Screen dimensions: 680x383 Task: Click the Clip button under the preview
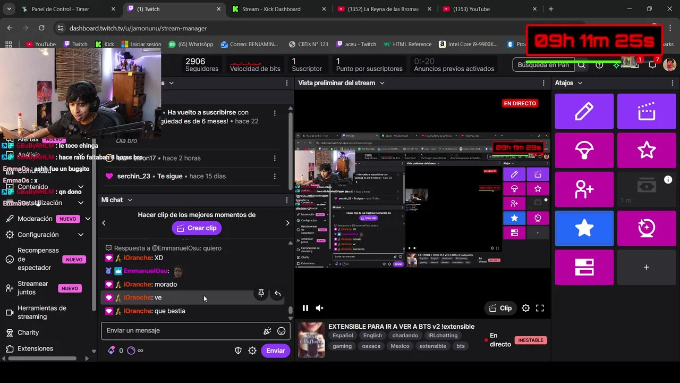point(500,308)
